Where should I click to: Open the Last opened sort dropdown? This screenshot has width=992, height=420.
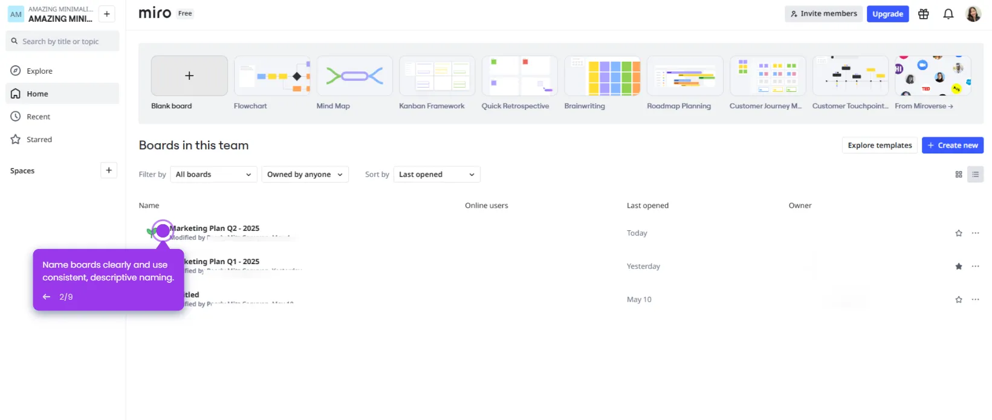(x=436, y=175)
